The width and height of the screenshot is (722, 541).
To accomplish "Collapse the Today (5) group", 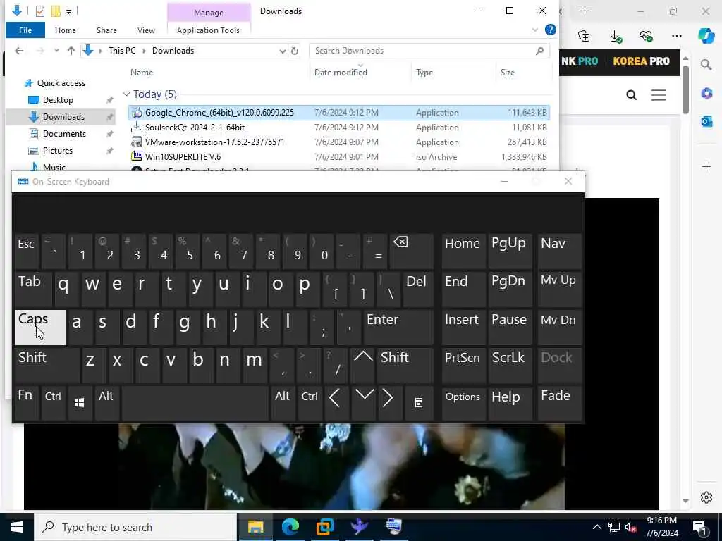I will coord(126,94).
